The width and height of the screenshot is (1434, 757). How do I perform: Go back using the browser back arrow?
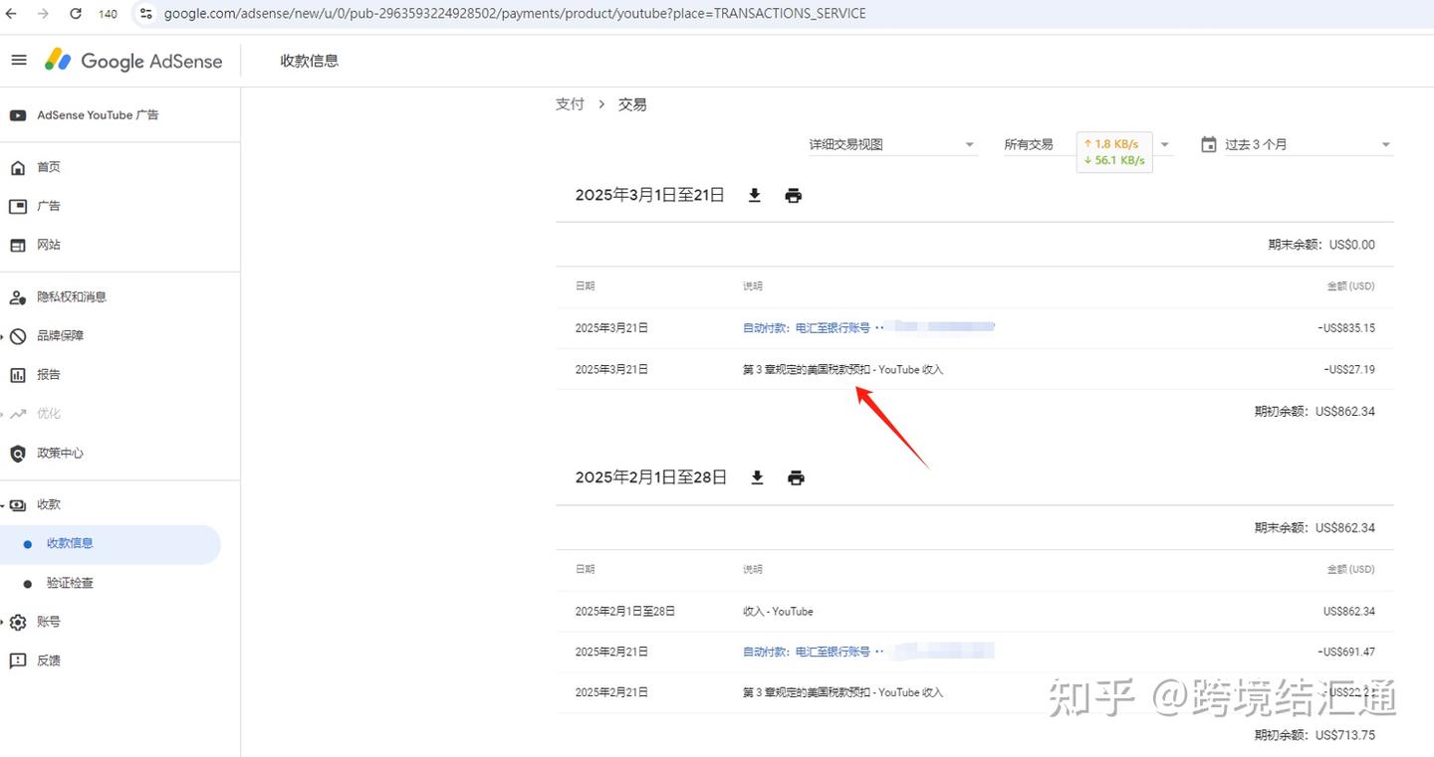click(12, 14)
